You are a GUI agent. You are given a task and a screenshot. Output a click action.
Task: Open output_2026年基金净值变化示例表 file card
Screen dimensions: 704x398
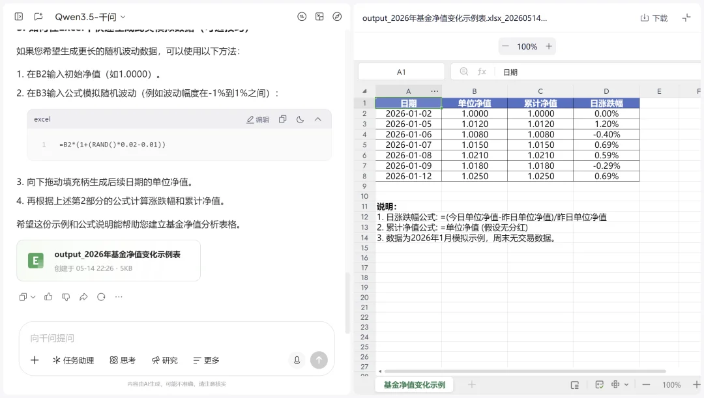(x=108, y=261)
